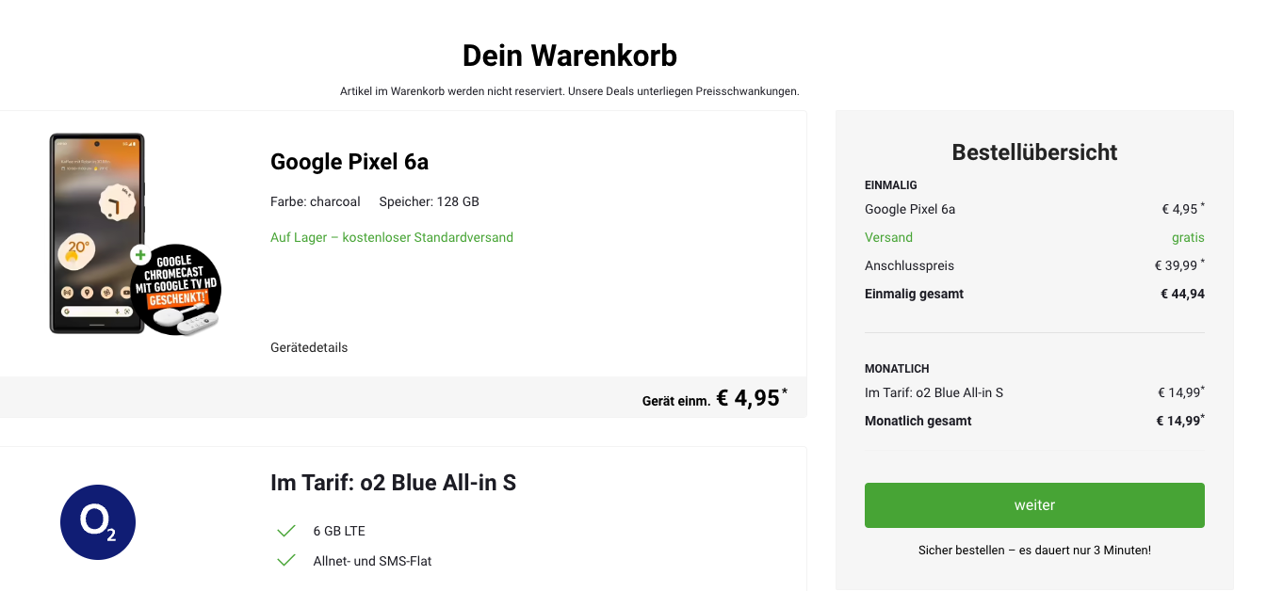The height and width of the screenshot is (591, 1267).
Task: Click the green plus icon on badge
Action: (x=139, y=254)
